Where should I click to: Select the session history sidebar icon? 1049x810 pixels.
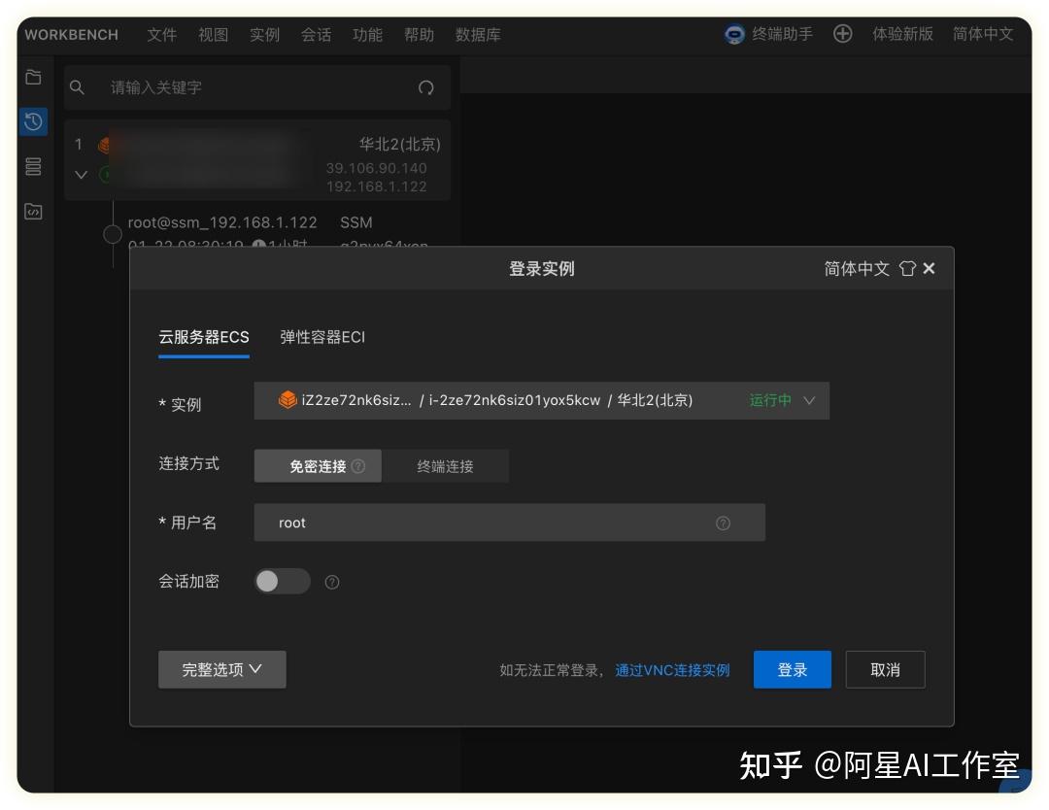tap(33, 121)
